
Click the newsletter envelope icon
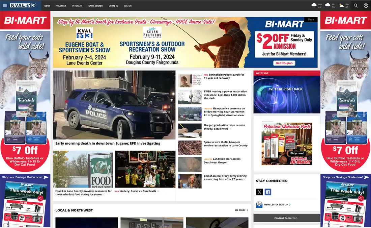[259, 205]
